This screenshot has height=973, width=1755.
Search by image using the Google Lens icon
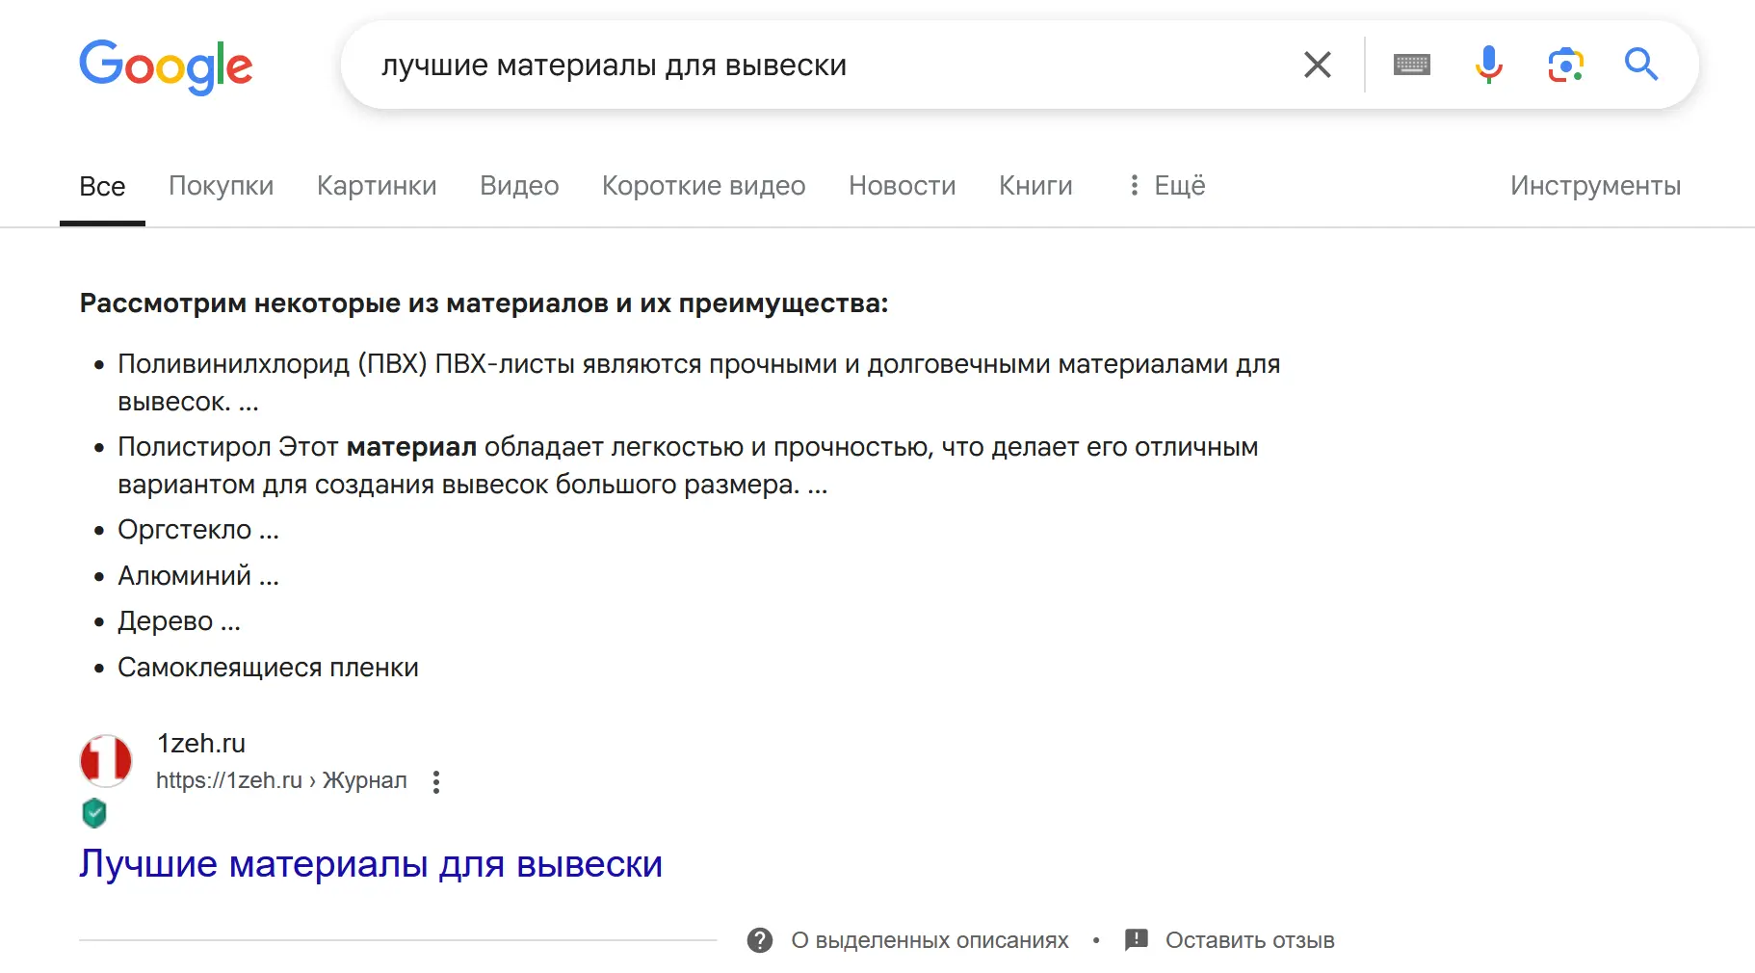coord(1564,65)
